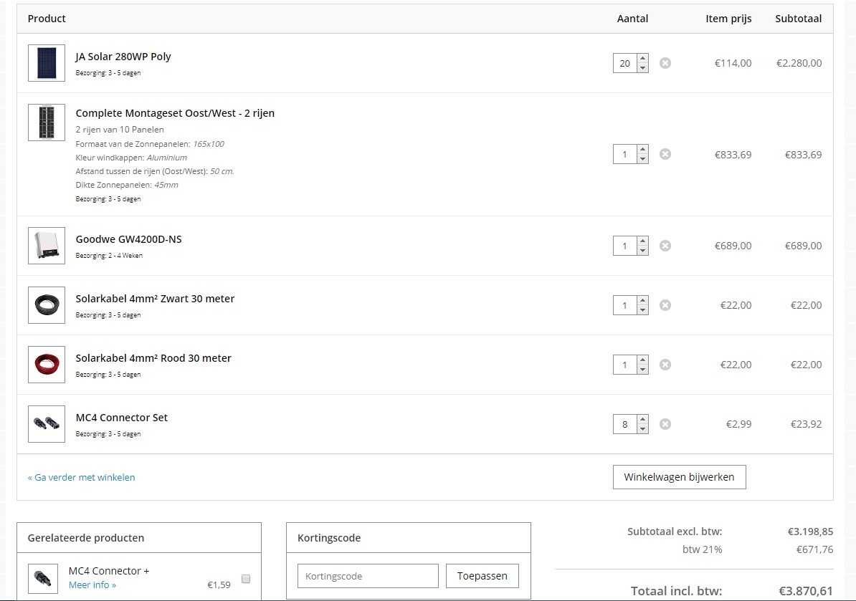This screenshot has width=856, height=601.
Task: Remove Solarkabel Rood 30 meter item
Action: point(665,365)
